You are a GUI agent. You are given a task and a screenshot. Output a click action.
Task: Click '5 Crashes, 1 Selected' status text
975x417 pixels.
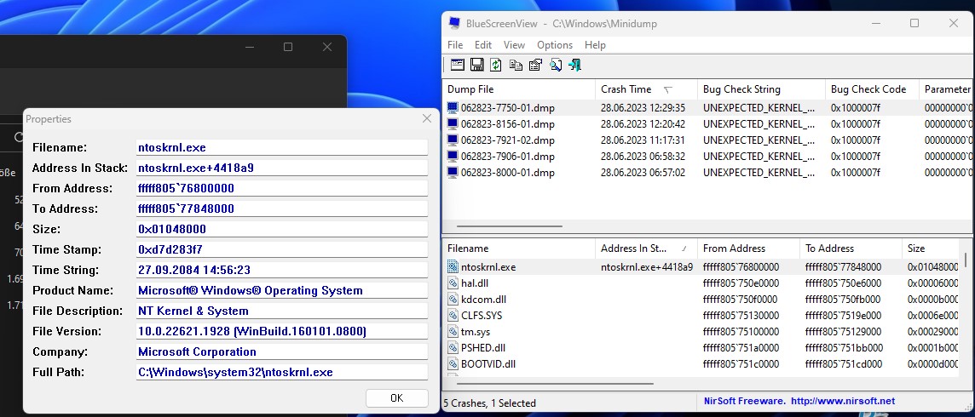490,403
